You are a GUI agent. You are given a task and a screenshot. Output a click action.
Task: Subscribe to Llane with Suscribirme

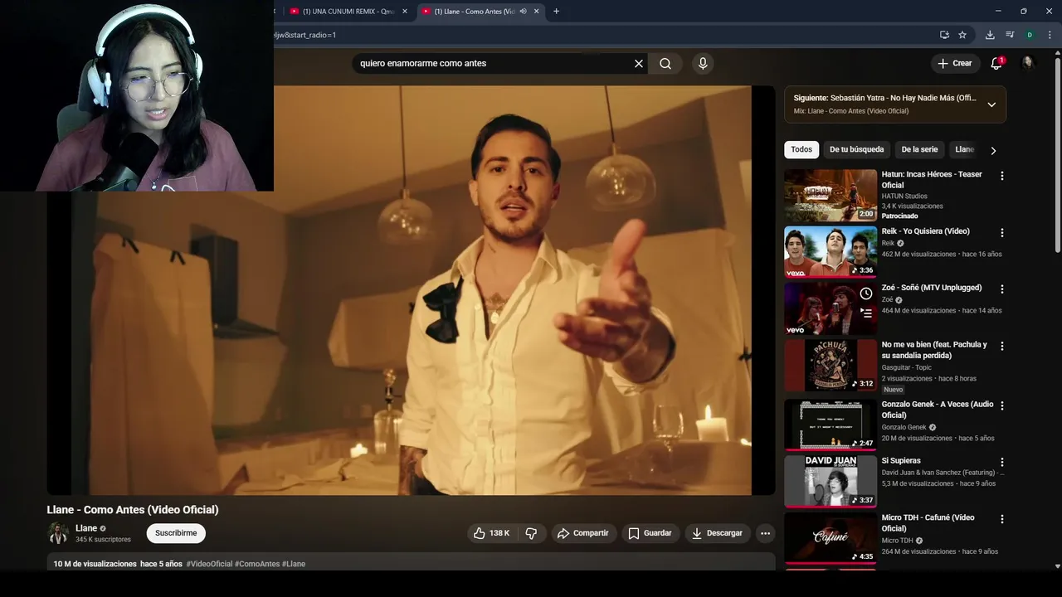pyautogui.click(x=176, y=533)
